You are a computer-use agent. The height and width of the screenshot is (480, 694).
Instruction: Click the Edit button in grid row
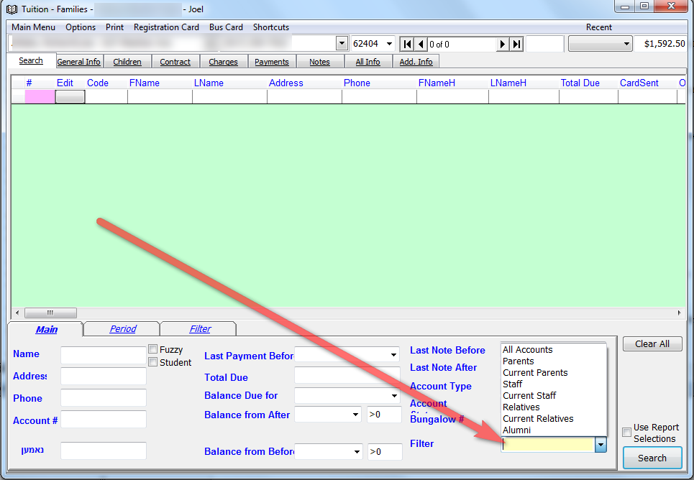(x=70, y=97)
